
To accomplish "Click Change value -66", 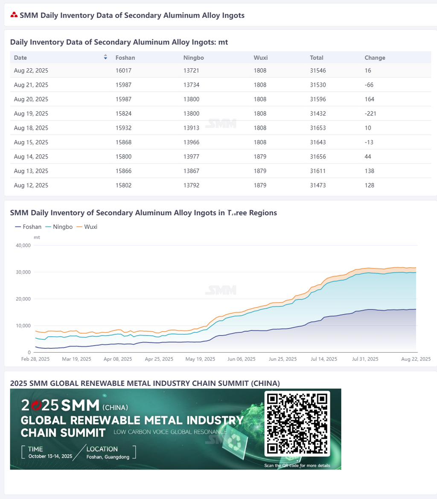I will 369,85.
